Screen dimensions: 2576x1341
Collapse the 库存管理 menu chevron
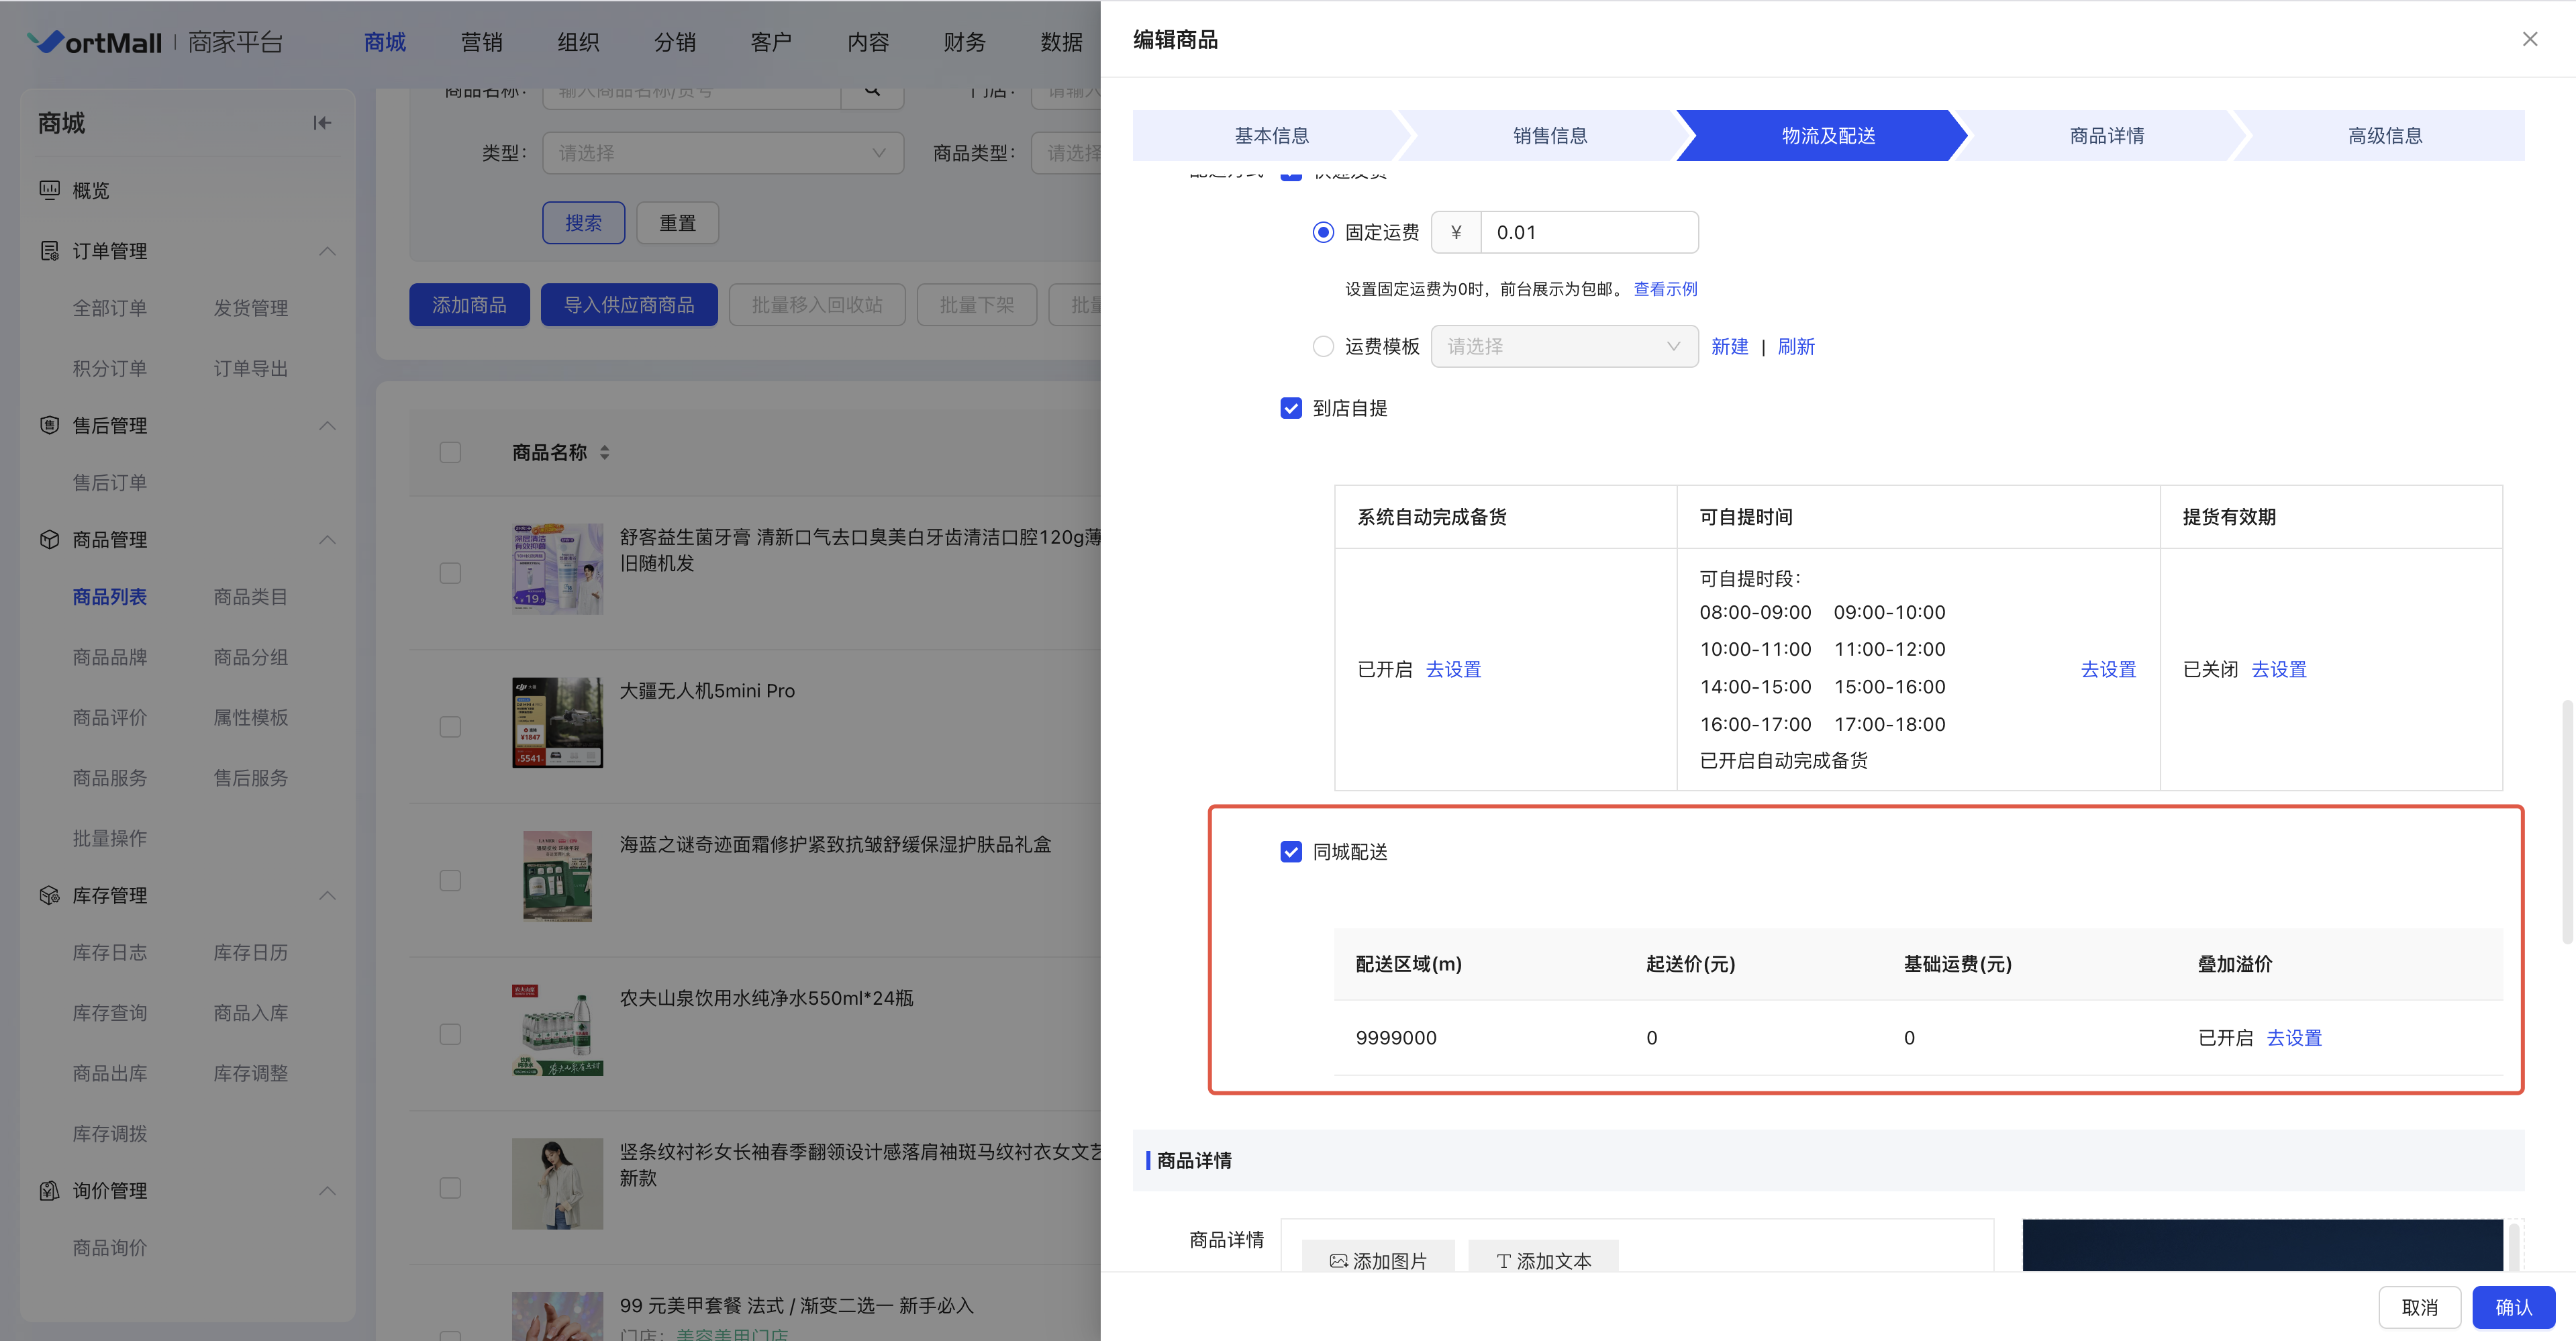click(327, 895)
